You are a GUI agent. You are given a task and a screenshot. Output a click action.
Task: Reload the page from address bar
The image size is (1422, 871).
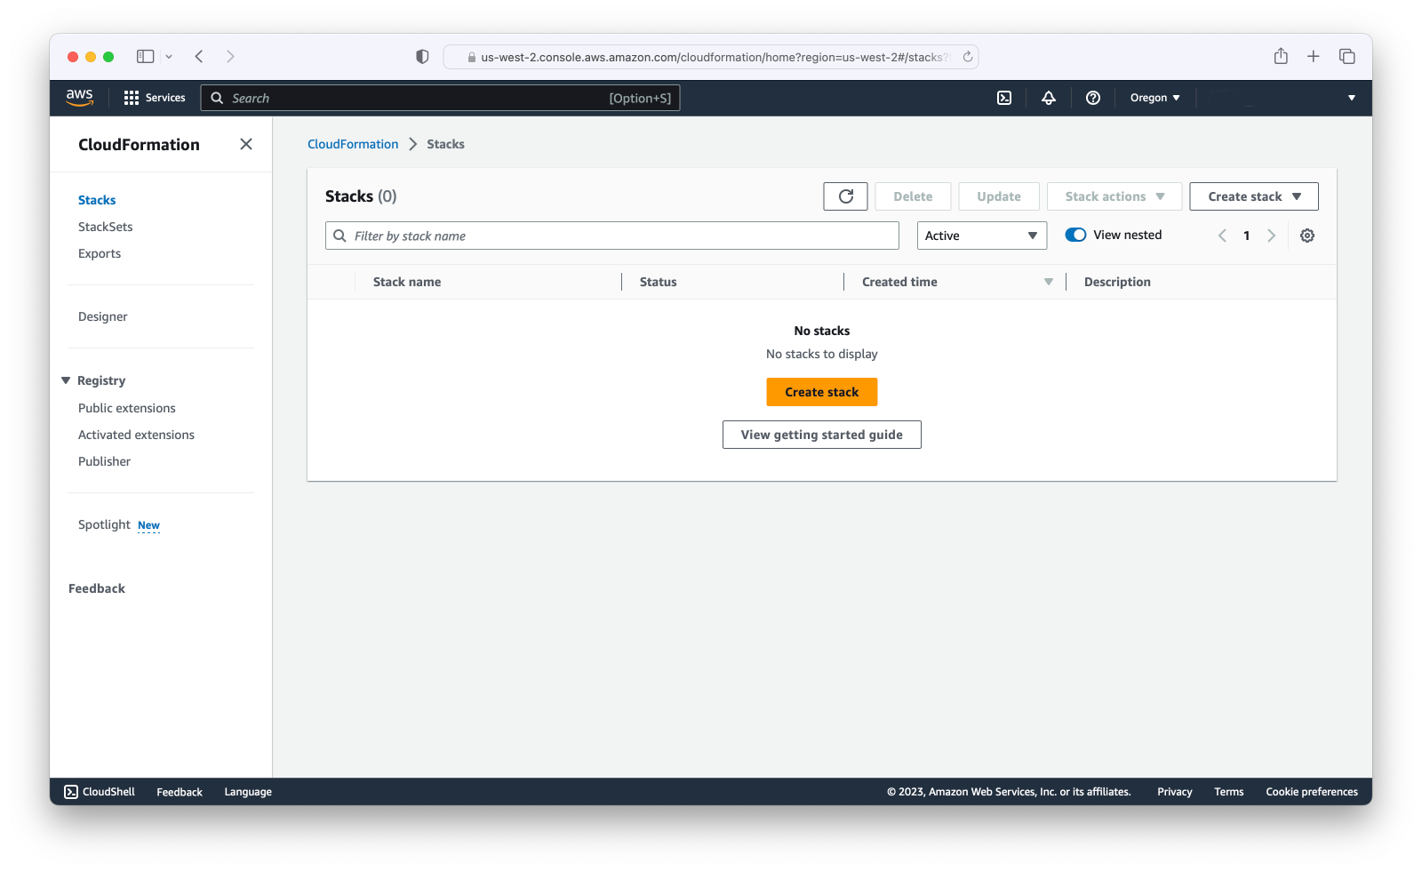tap(968, 57)
